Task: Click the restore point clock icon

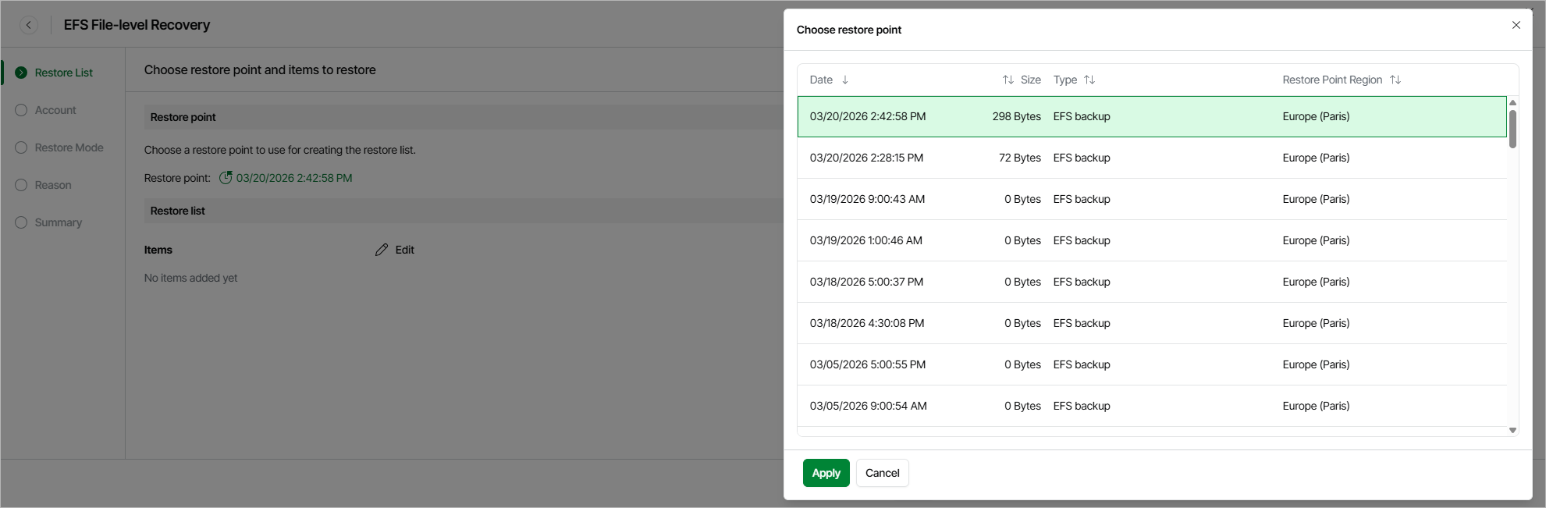Action: tap(226, 178)
